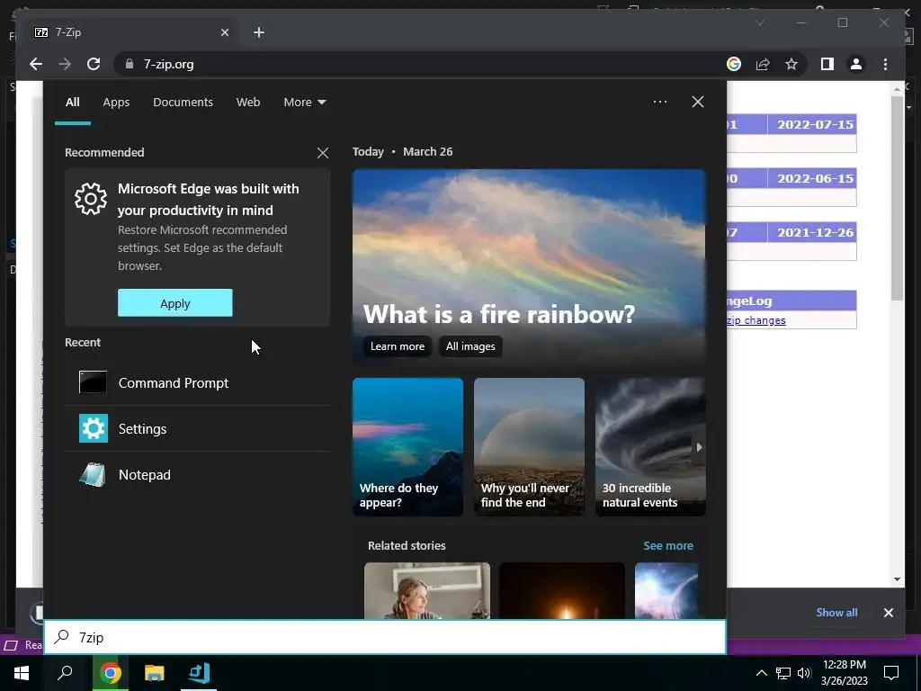Open Chrome from the taskbar

click(x=110, y=673)
